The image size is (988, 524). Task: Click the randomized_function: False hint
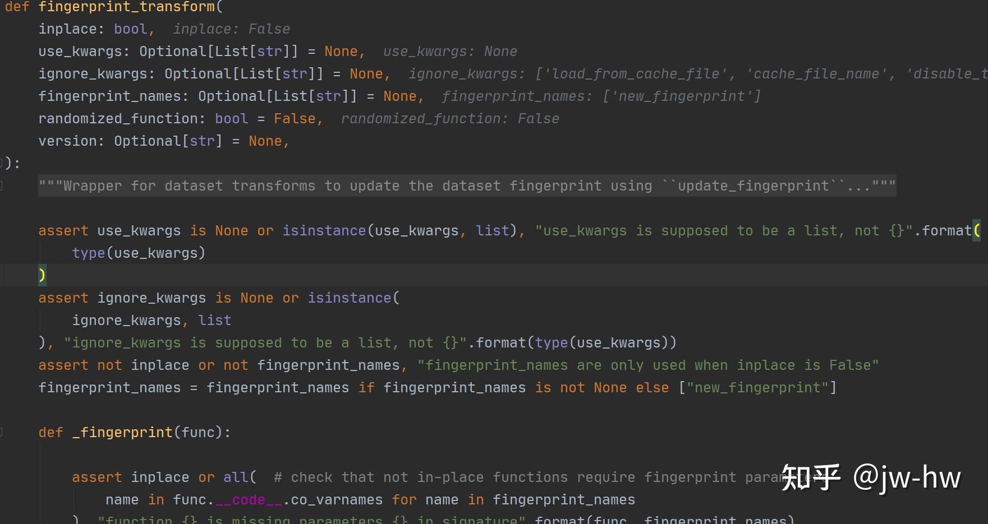449,118
